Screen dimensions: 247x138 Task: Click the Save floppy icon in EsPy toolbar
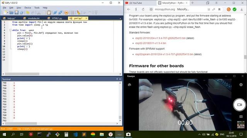(17, 13)
